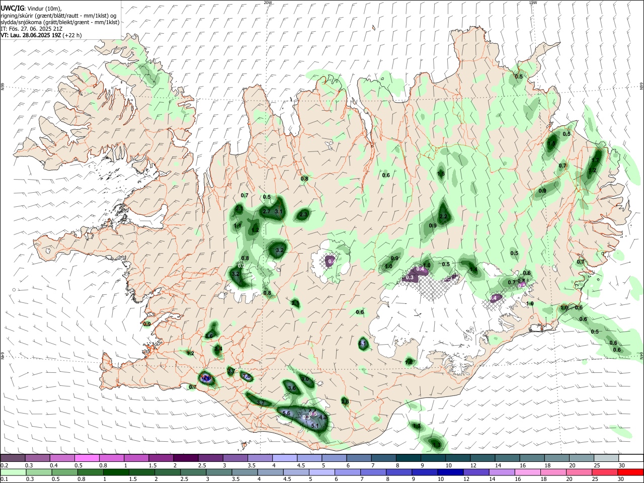The image size is (644, 483).
Task: Click the 2.6 precipitation value on the map
Action: tap(345, 401)
